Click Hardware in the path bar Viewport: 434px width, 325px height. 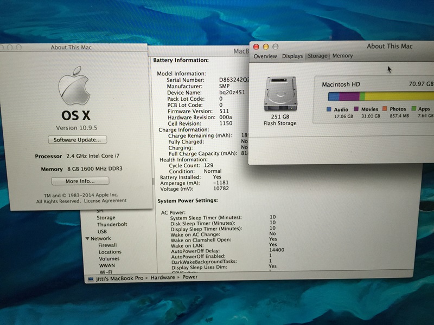coord(162,277)
